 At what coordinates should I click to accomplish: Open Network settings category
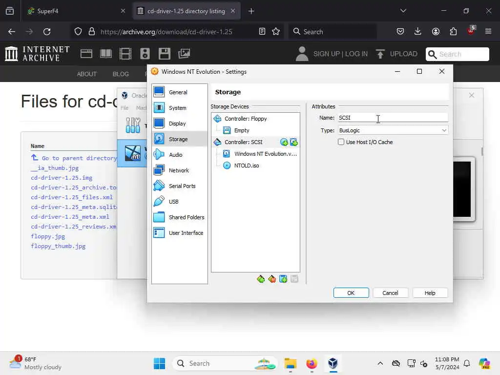pos(180,170)
